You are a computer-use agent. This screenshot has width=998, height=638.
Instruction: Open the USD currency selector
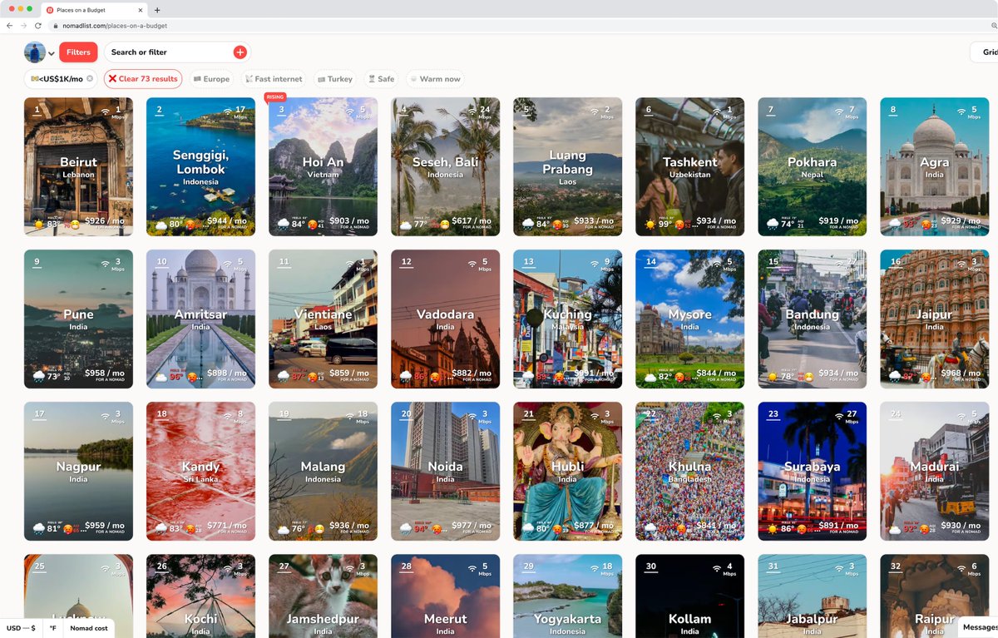coord(22,628)
